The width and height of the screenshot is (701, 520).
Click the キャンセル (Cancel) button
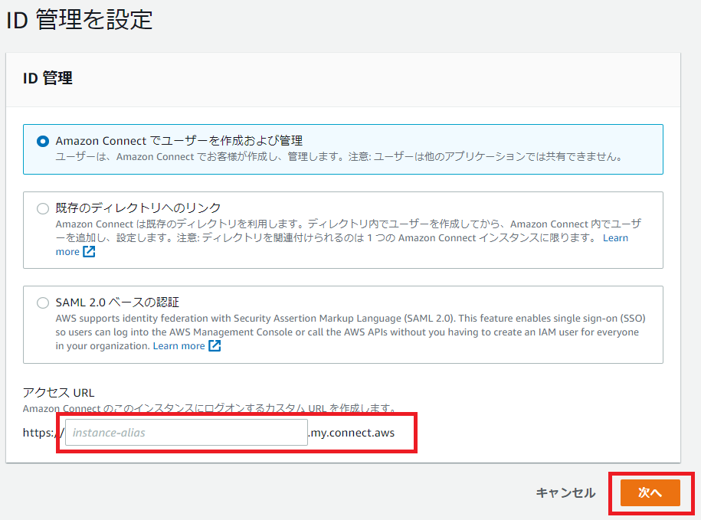pos(565,492)
